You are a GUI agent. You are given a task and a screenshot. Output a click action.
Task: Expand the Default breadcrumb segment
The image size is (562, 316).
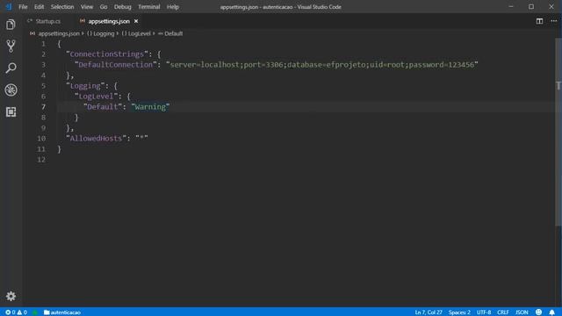tap(170, 33)
